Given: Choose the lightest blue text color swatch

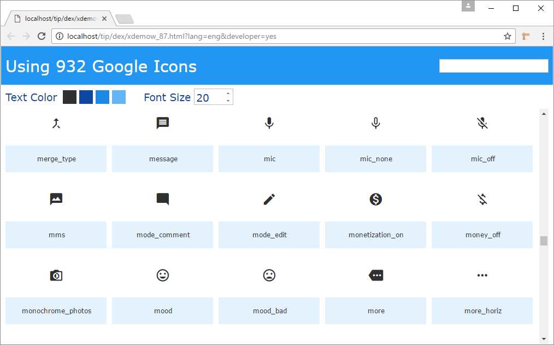Looking at the screenshot, I should pos(119,97).
